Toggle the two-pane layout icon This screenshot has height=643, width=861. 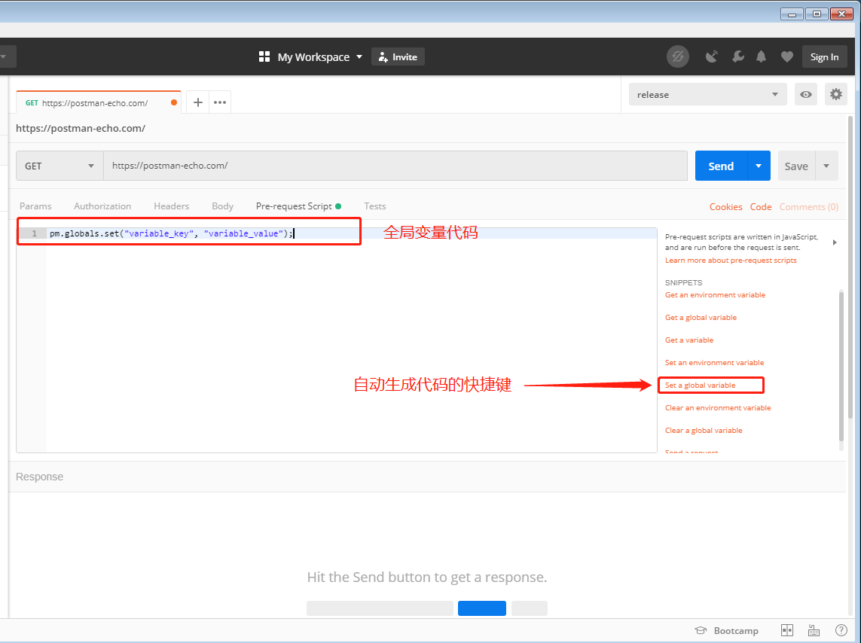(787, 631)
